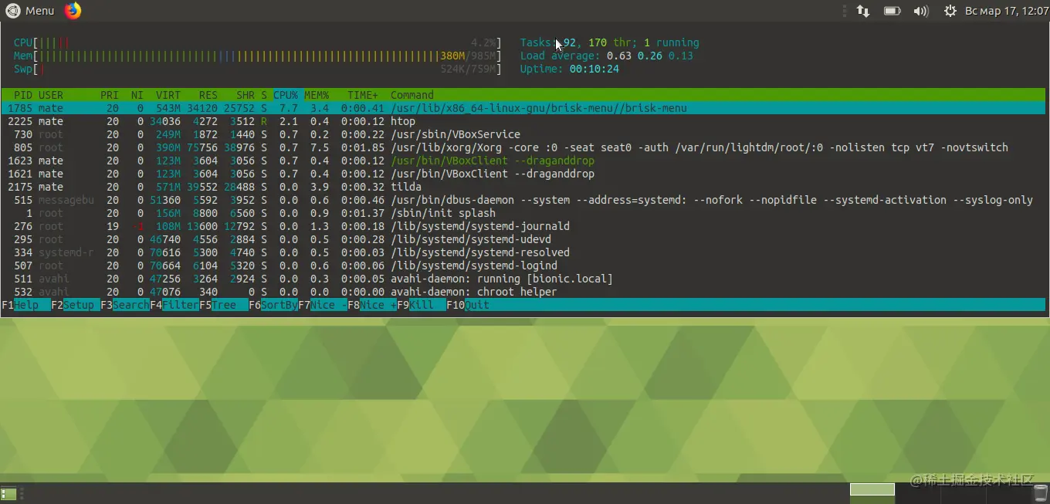Sort by the CPU% column header

click(286, 95)
